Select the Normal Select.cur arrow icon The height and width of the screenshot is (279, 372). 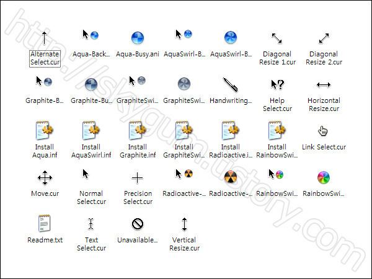86,174
